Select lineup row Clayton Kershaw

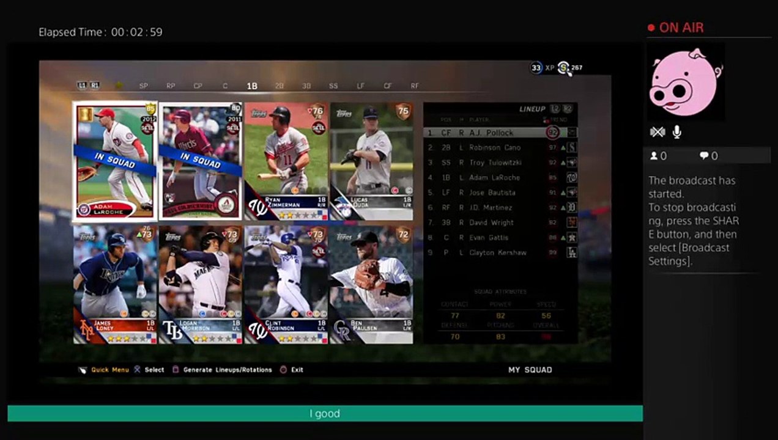[500, 252]
